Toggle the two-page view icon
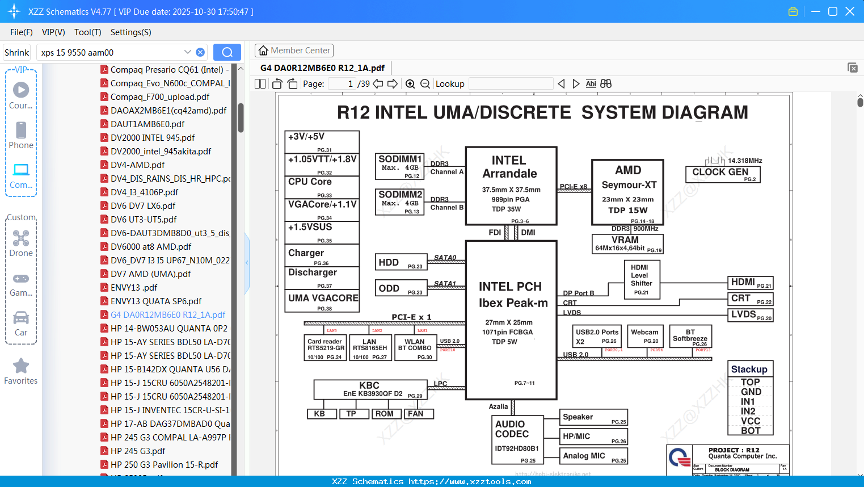The width and height of the screenshot is (864, 487). [260, 83]
